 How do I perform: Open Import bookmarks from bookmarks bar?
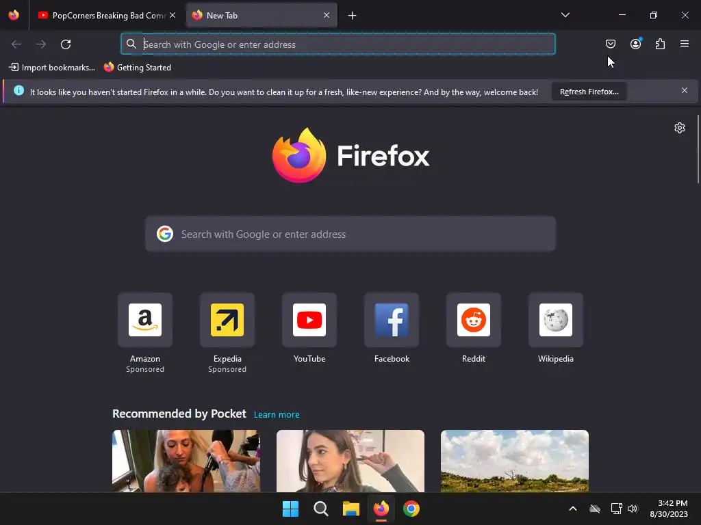(x=52, y=68)
